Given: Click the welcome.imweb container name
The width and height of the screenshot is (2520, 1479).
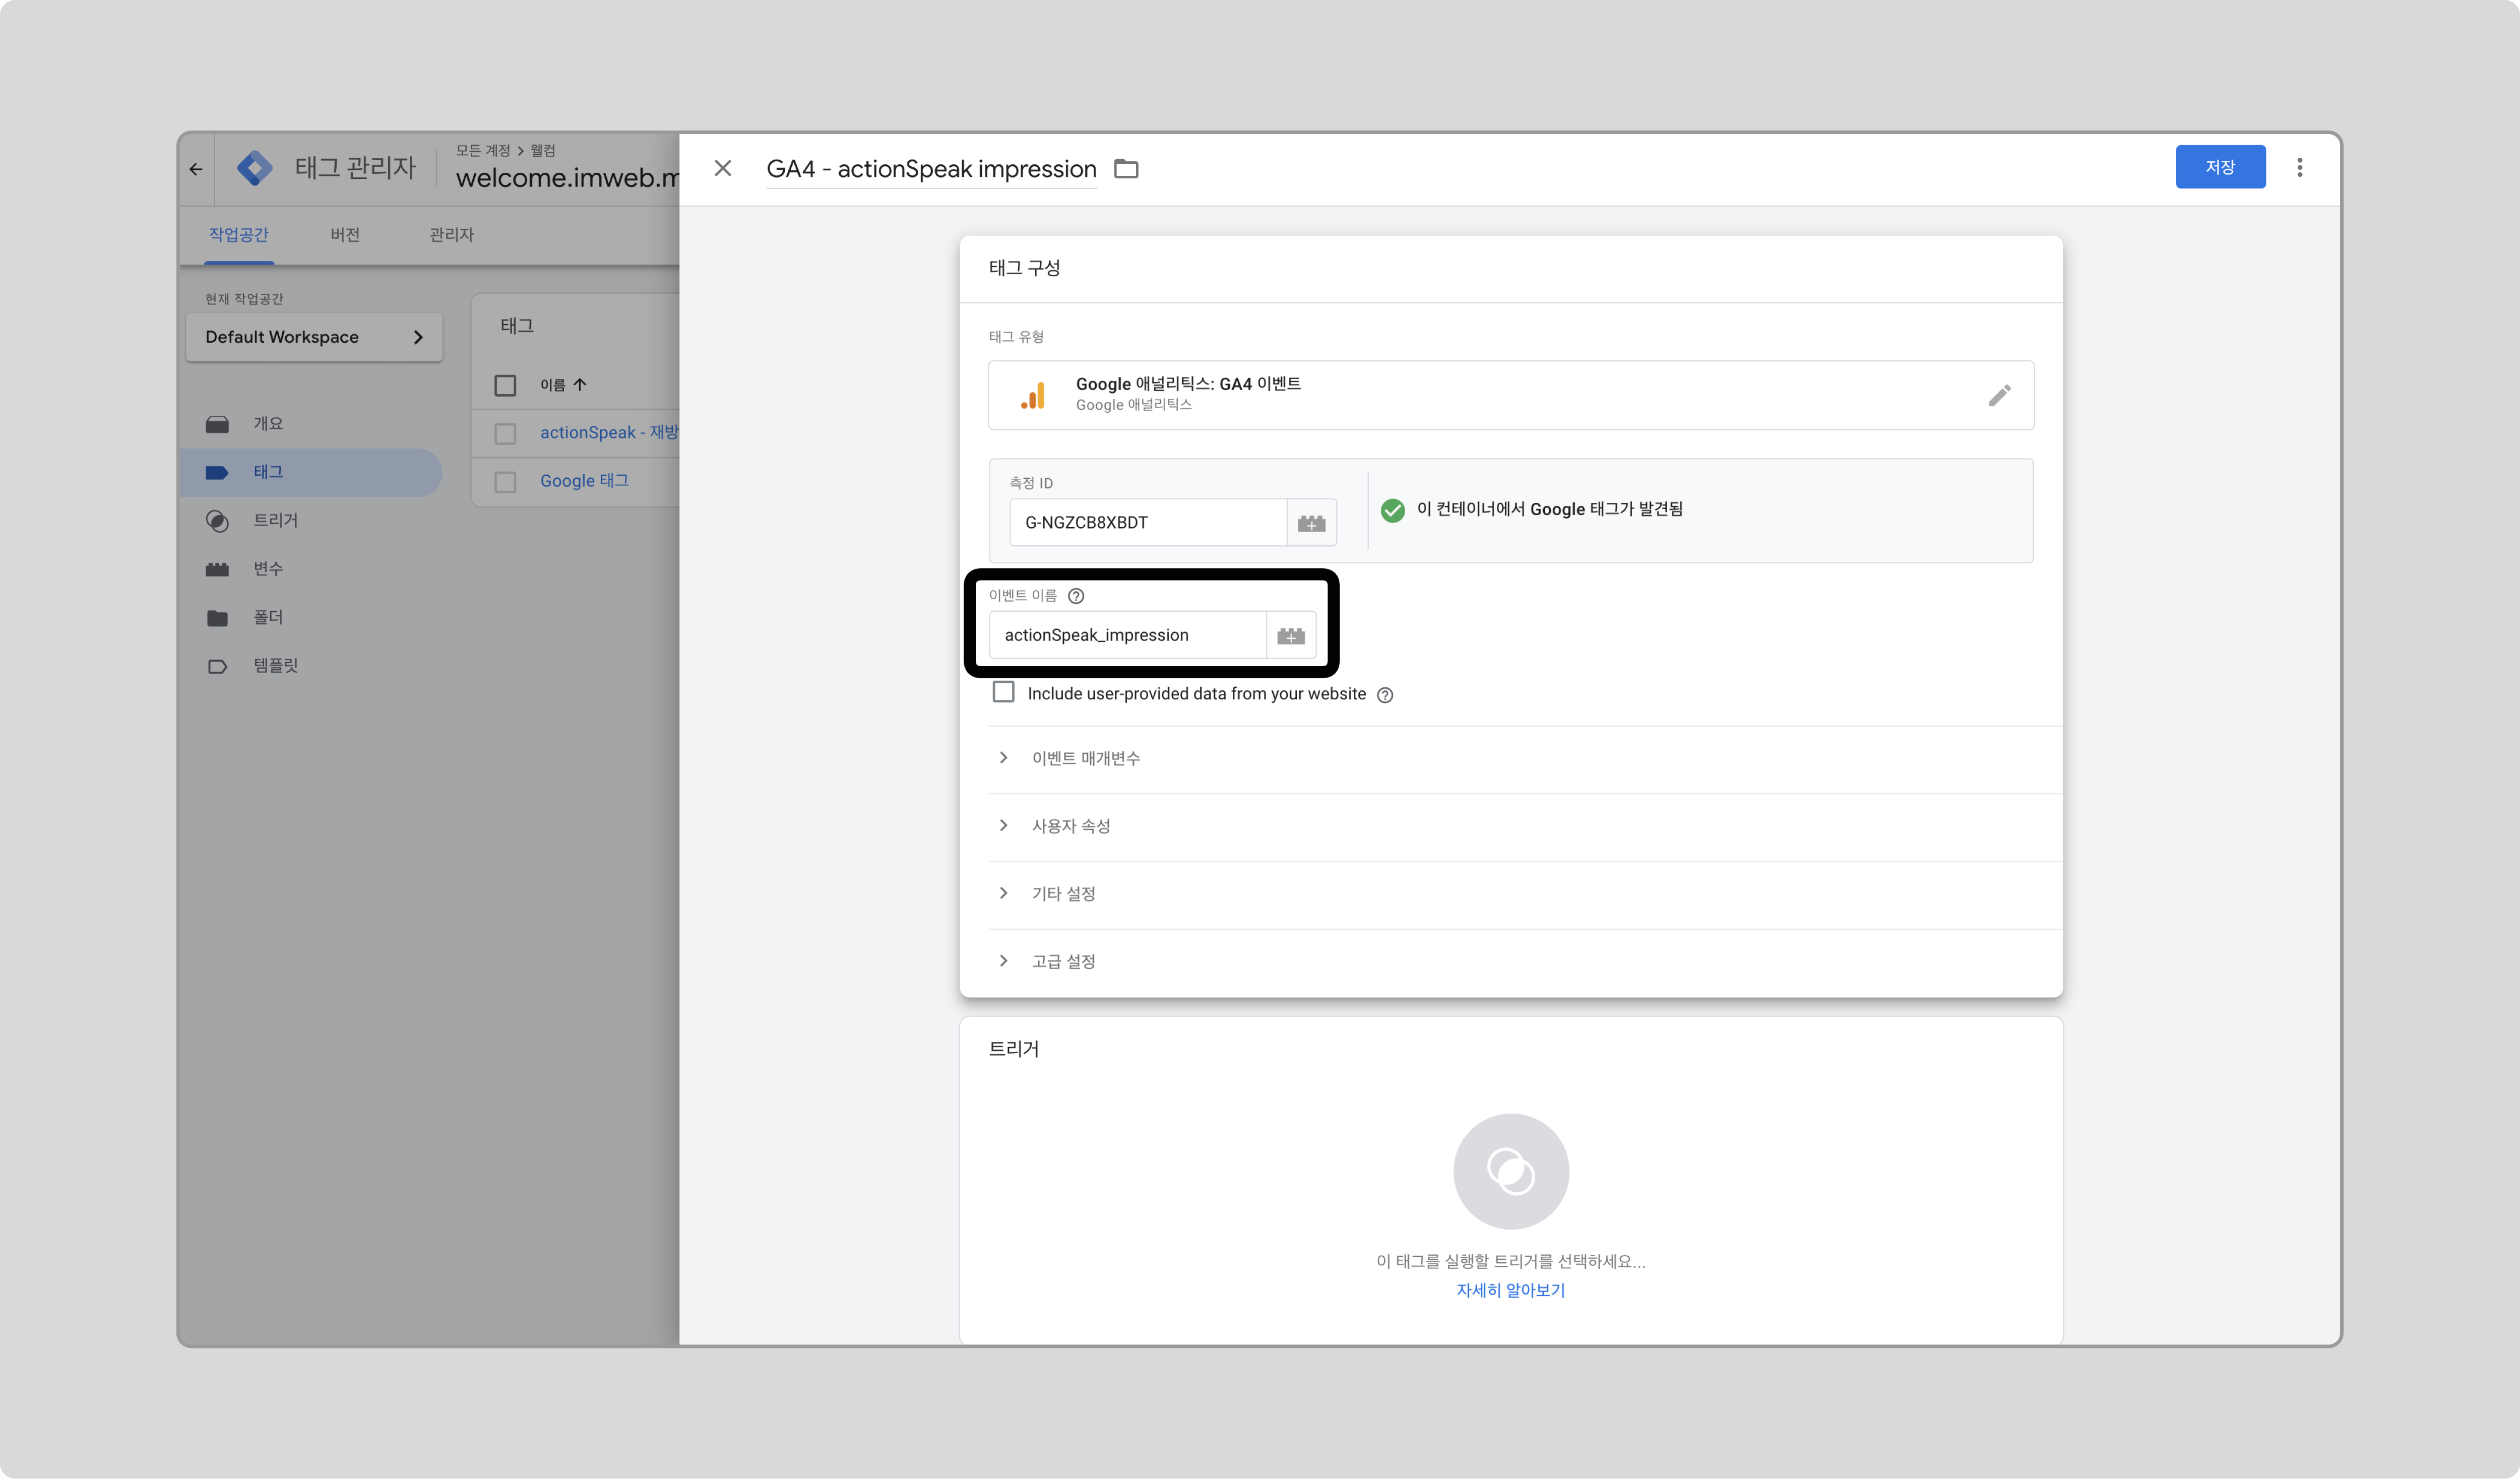Looking at the screenshot, I should tap(567, 178).
